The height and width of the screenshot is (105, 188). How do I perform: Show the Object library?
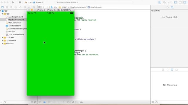pos(172,70)
